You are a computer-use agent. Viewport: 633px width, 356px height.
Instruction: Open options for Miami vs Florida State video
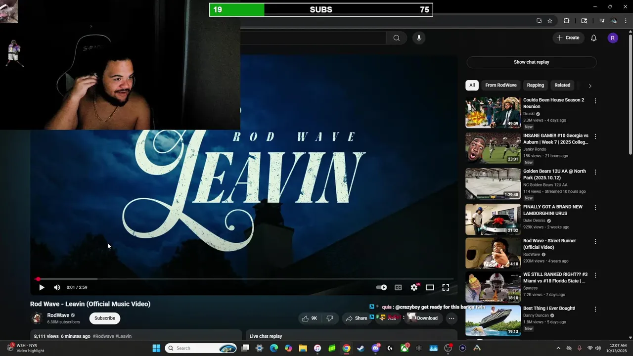595,275
